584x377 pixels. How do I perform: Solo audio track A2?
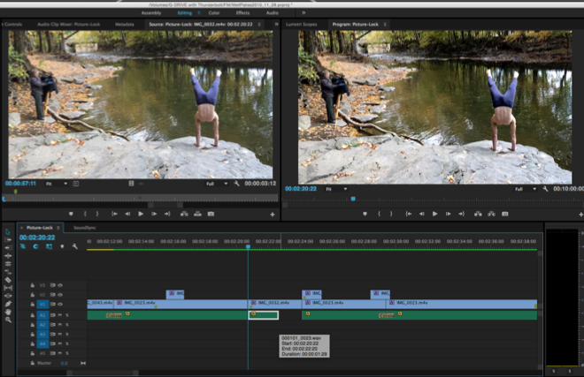67,325
